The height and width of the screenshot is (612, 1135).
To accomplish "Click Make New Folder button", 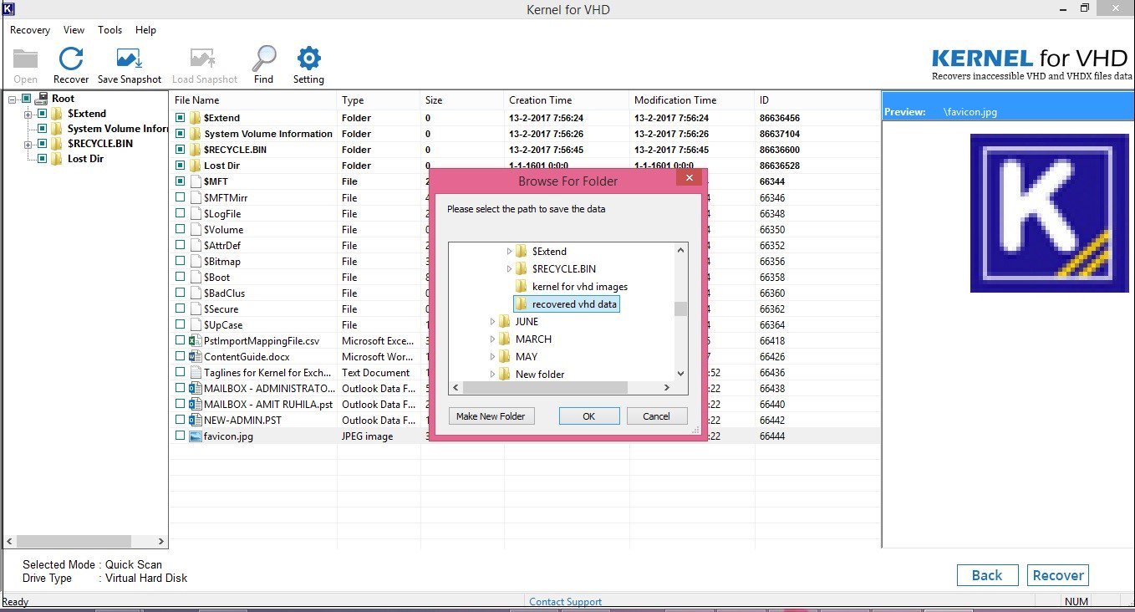I will [491, 416].
